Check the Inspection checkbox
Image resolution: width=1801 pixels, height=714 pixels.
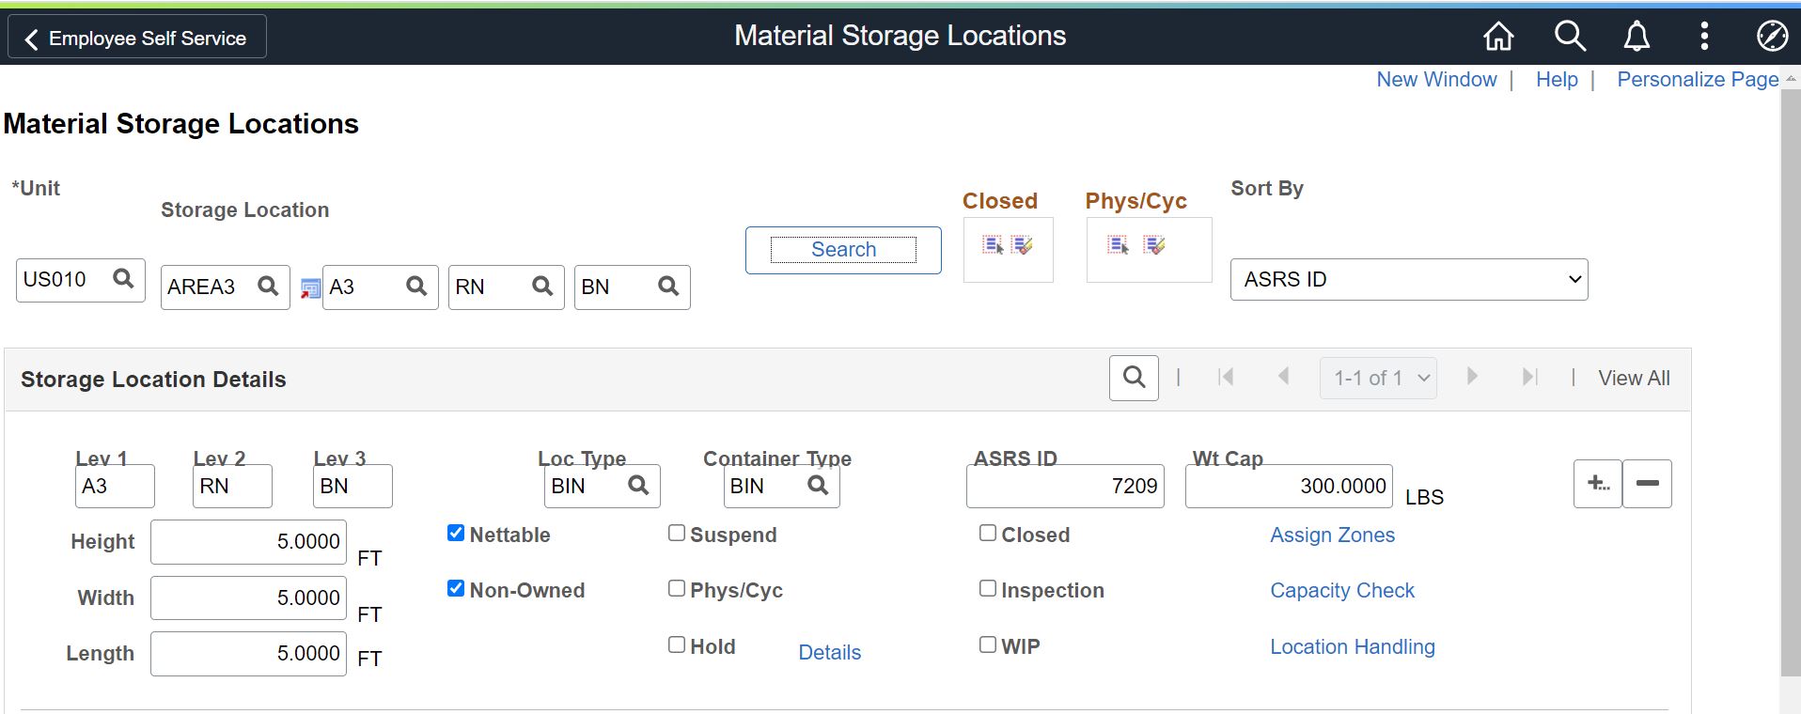point(988,589)
